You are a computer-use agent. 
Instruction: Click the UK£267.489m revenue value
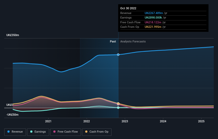click(154, 13)
